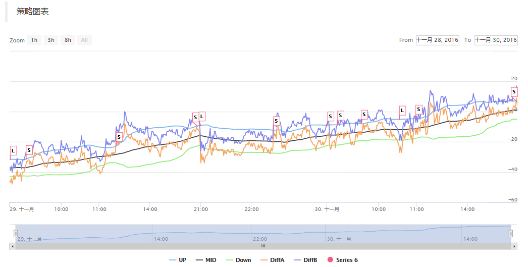The height and width of the screenshot is (267, 528).
Task: Select the S flag just before 21:00
Action: pyautogui.click(x=195, y=117)
